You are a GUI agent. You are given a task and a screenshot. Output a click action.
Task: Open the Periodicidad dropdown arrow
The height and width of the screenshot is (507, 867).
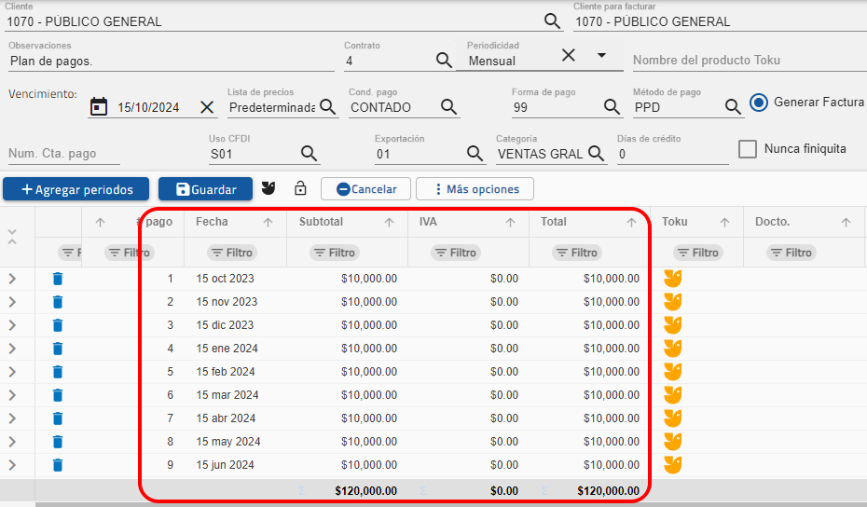601,55
